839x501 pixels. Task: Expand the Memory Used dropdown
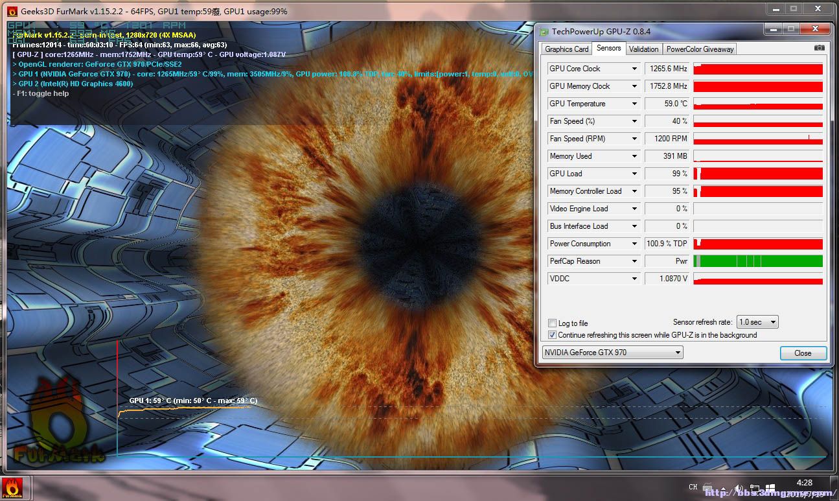pos(634,156)
